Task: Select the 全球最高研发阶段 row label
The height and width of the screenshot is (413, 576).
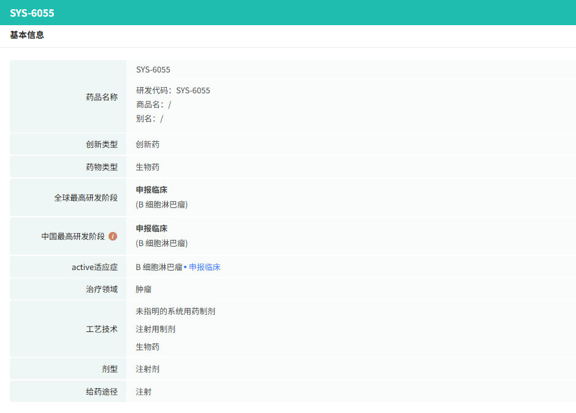Action: (86, 198)
